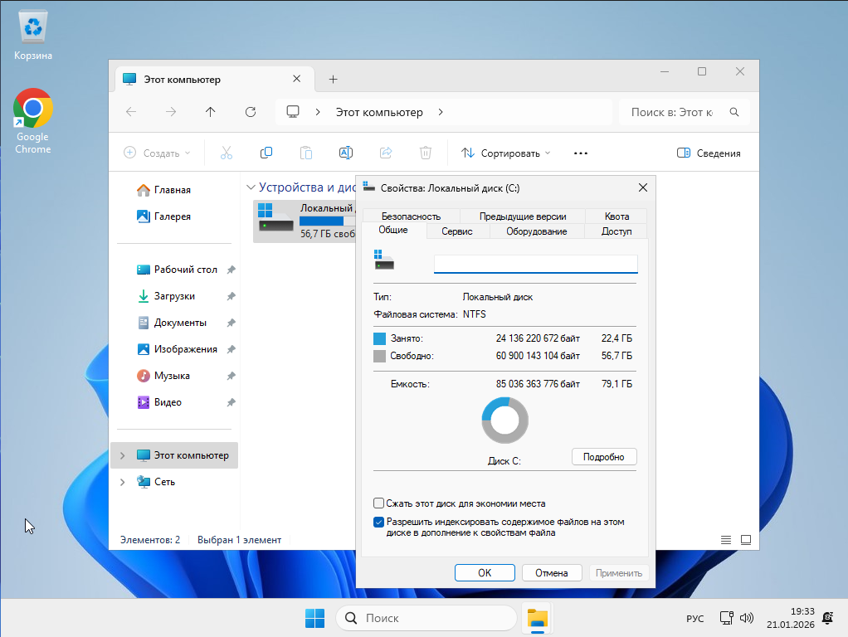The image size is (848, 637).
Task: Click the Copy icon in toolbar
Action: (266, 153)
